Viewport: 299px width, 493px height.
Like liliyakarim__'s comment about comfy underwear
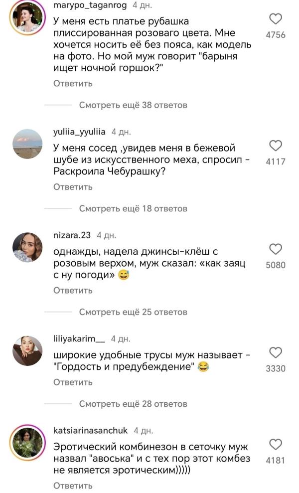pos(275,352)
